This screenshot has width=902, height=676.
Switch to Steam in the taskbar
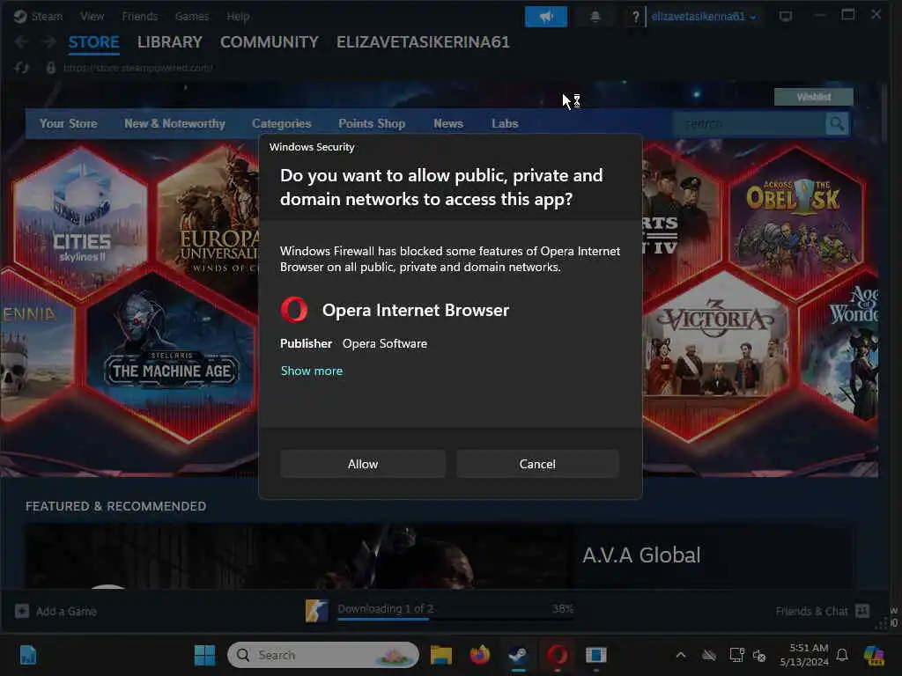[x=518, y=655]
